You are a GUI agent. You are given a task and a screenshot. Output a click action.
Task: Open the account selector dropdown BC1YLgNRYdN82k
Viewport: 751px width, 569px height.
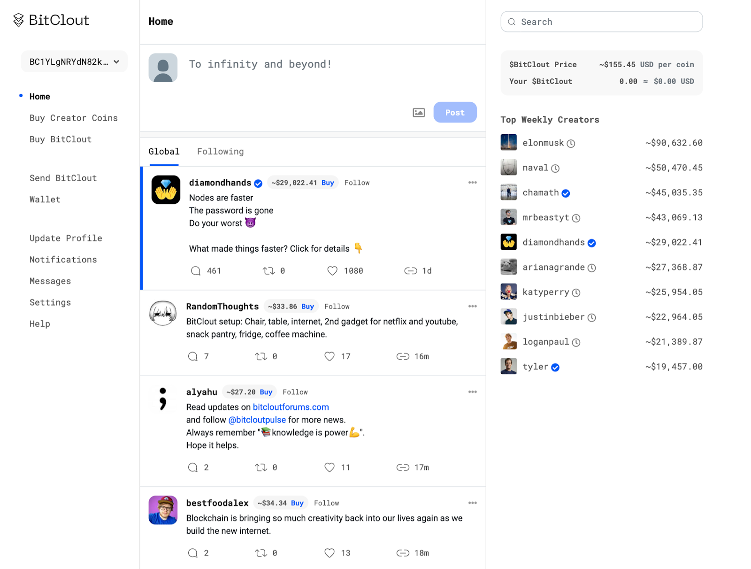point(74,62)
